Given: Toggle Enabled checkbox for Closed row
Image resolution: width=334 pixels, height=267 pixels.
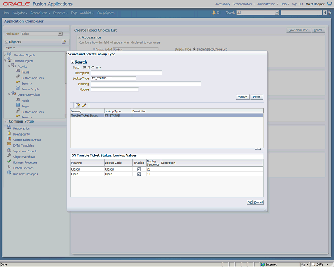Looking at the screenshot, I should pos(139,169).
